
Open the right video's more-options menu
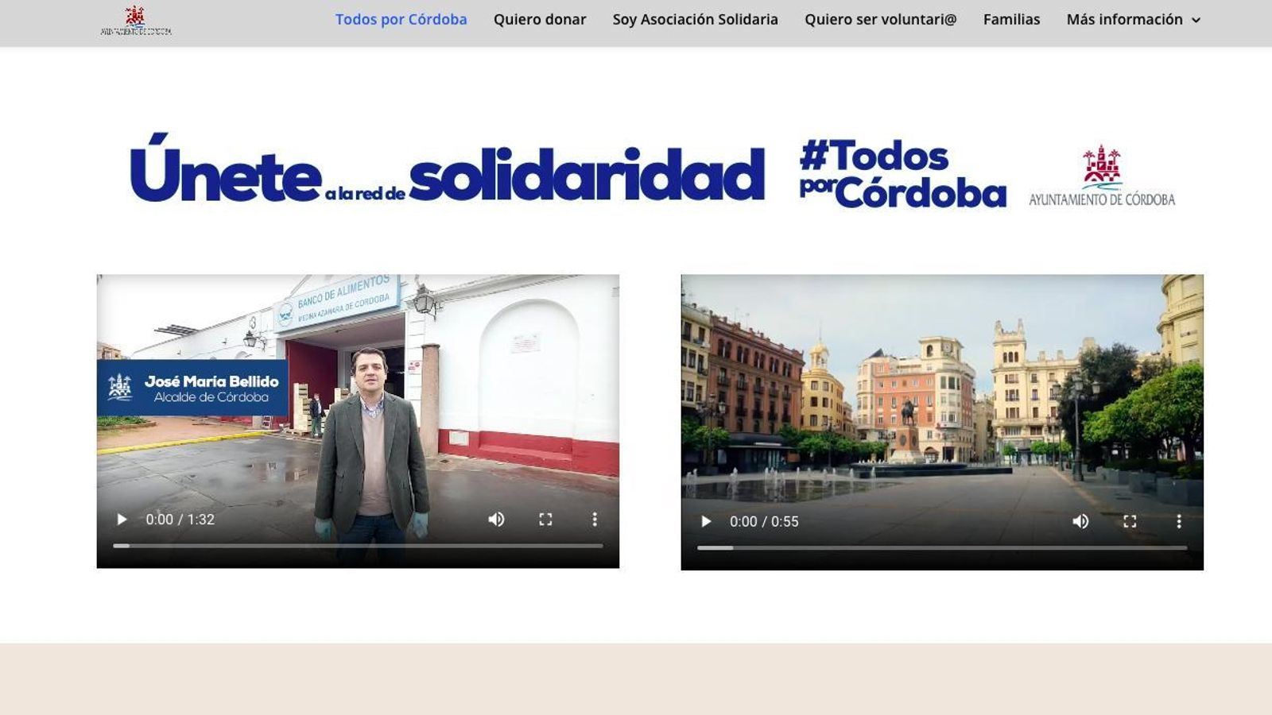point(1178,521)
